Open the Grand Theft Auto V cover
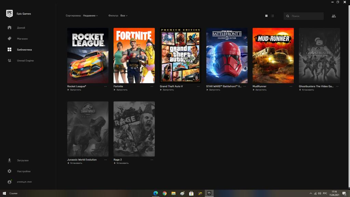This screenshot has height=197, width=350. pyautogui.click(x=180, y=55)
